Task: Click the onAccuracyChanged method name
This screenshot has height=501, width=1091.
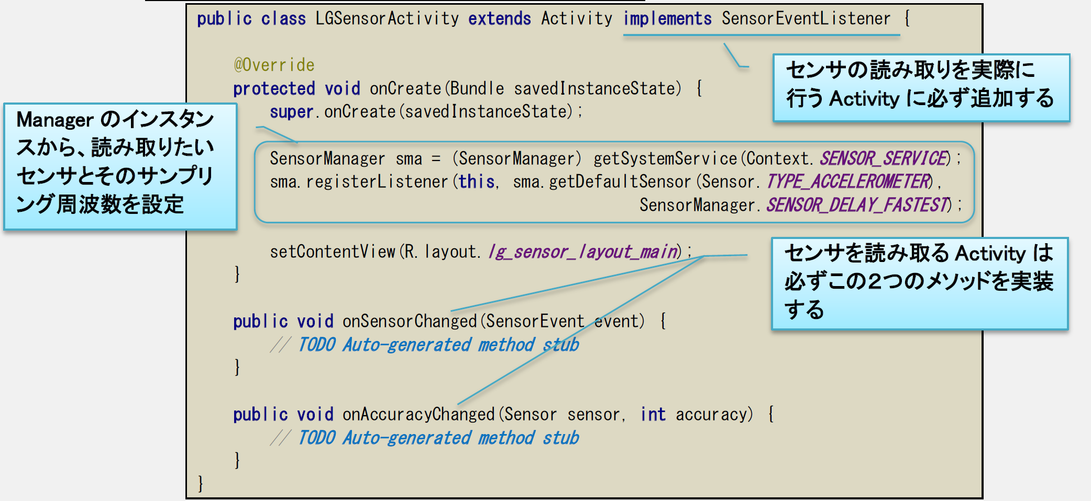Action: tap(418, 414)
